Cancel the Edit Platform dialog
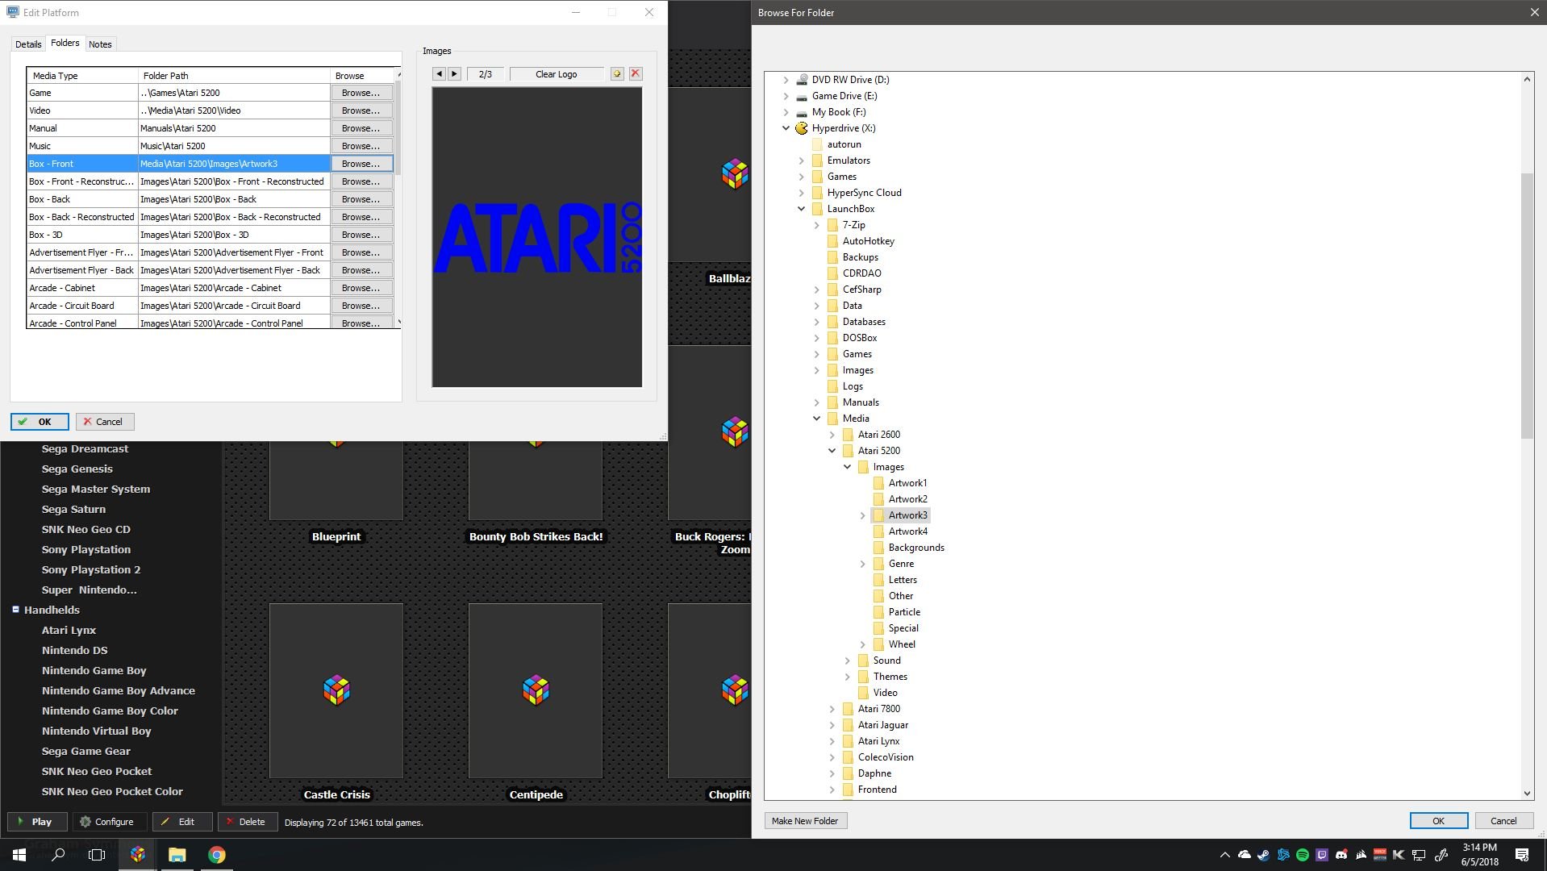The image size is (1547, 871). pyautogui.click(x=105, y=422)
